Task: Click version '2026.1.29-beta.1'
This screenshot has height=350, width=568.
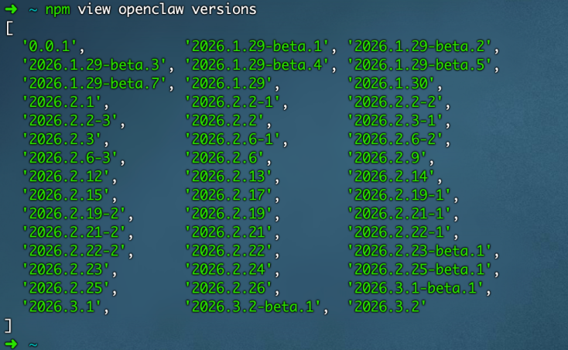Action: [x=257, y=46]
